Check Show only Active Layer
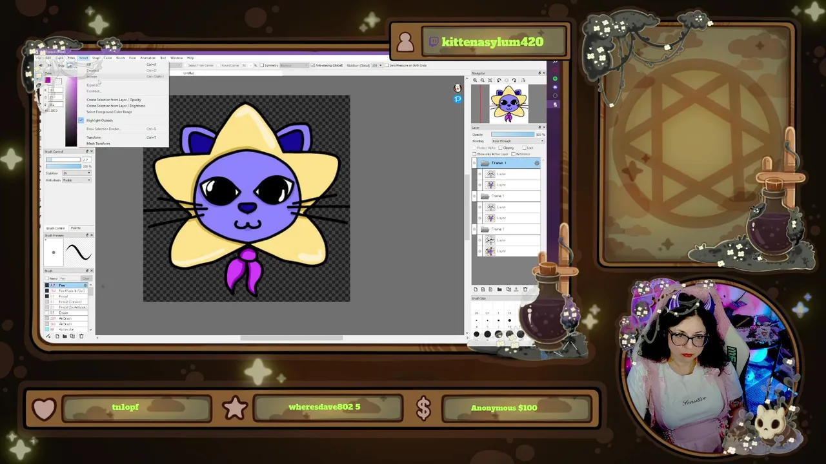 click(474, 154)
